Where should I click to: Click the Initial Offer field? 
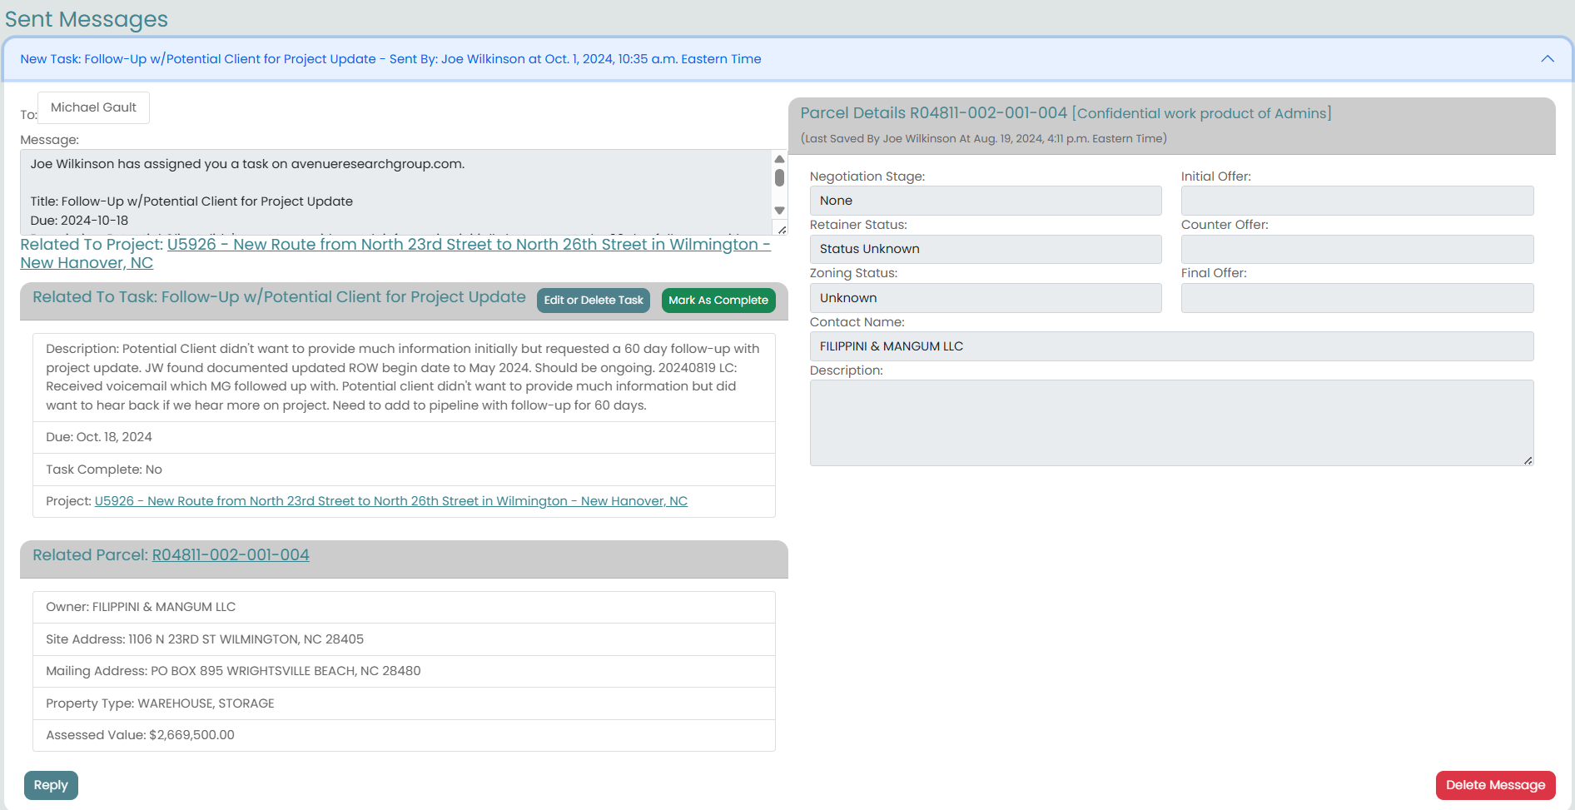tap(1357, 201)
